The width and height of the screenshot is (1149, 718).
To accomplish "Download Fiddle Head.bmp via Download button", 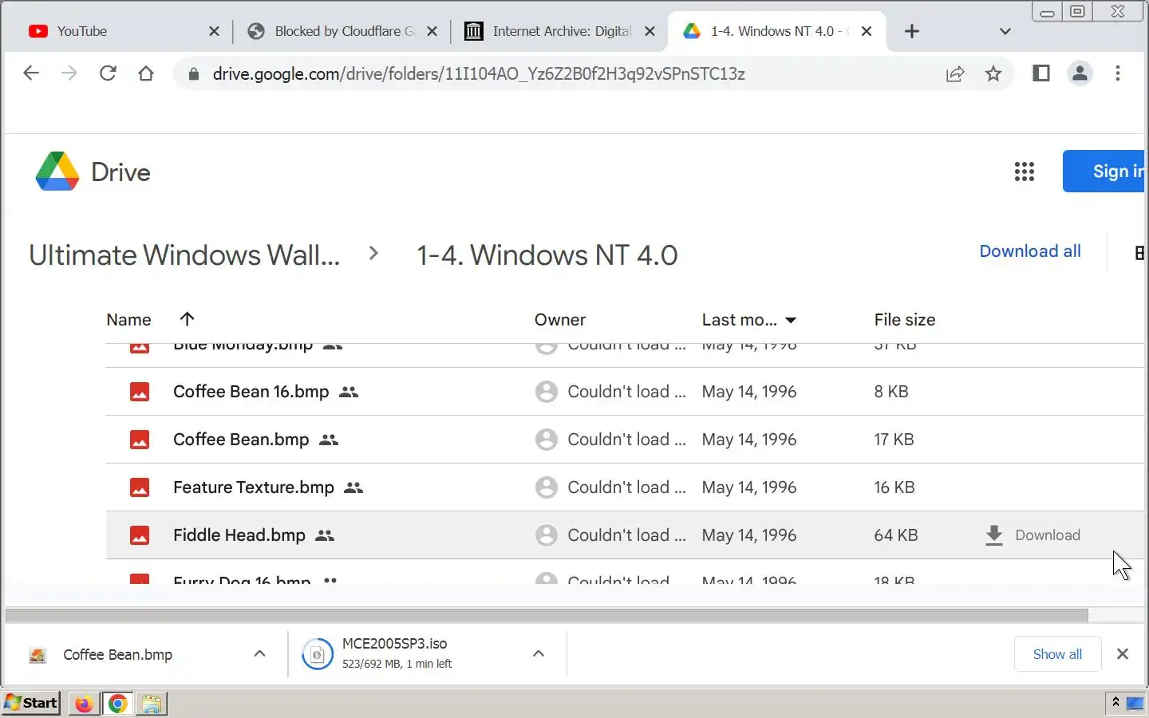I will pyautogui.click(x=1033, y=535).
